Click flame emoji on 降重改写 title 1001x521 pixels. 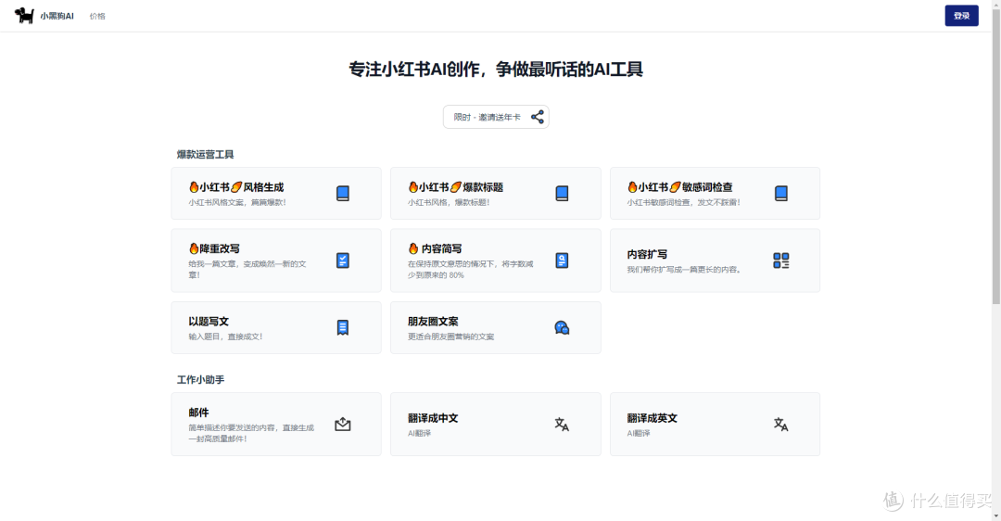tap(194, 248)
